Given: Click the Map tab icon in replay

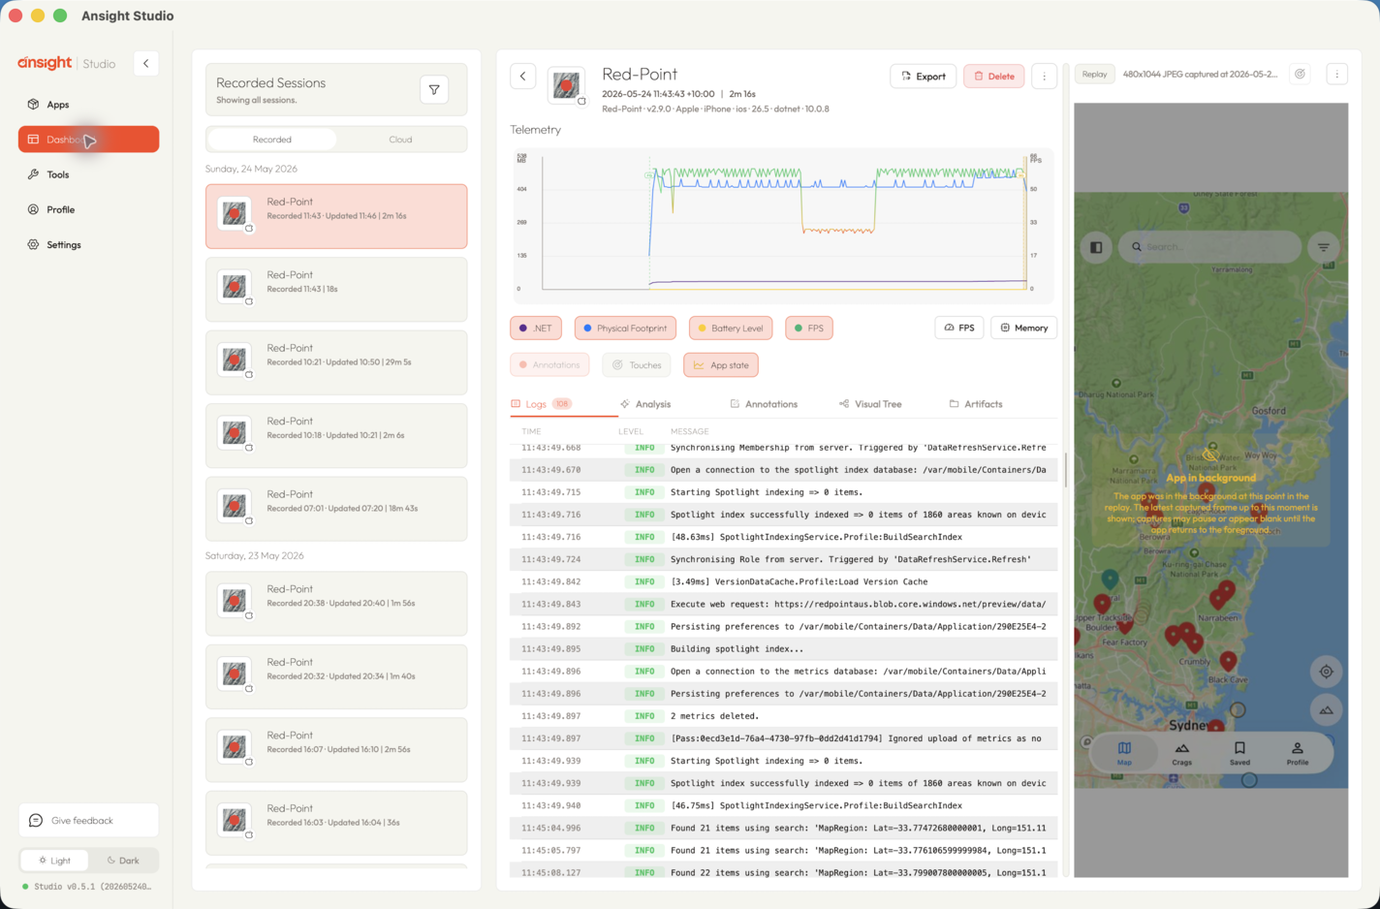Looking at the screenshot, I should 1124,753.
